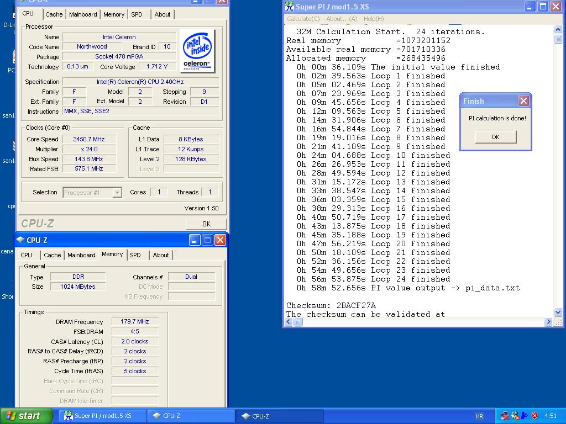Select Mainboard tab in upper CPU-Z window

[83, 14]
